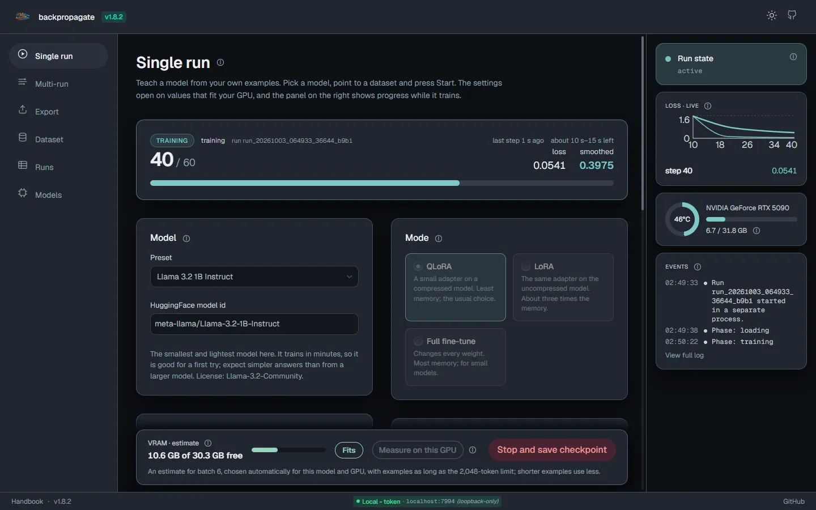
Task: Select the Full fine-tune mode radio
Action: (418, 341)
